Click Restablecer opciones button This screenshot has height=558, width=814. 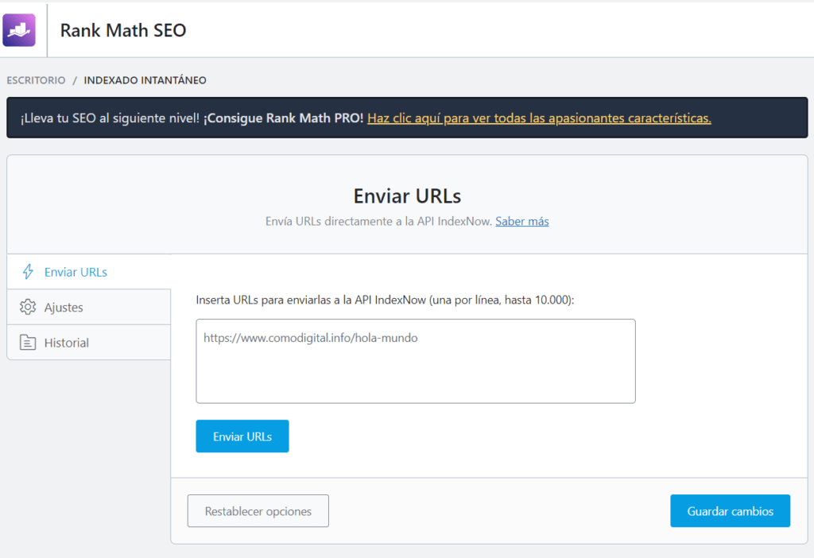click(258, 511)
